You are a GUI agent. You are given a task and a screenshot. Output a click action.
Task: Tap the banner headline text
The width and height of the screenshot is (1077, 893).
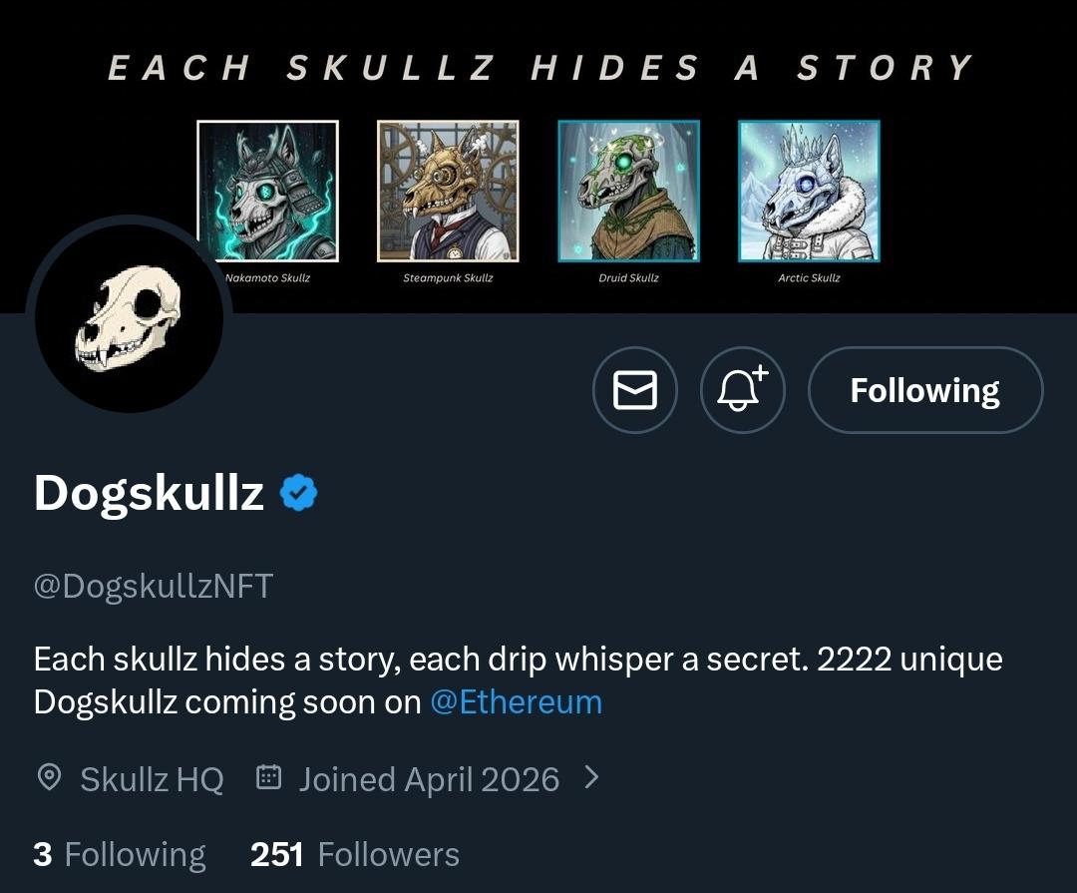pyautogui.click(x=539, y=68)
